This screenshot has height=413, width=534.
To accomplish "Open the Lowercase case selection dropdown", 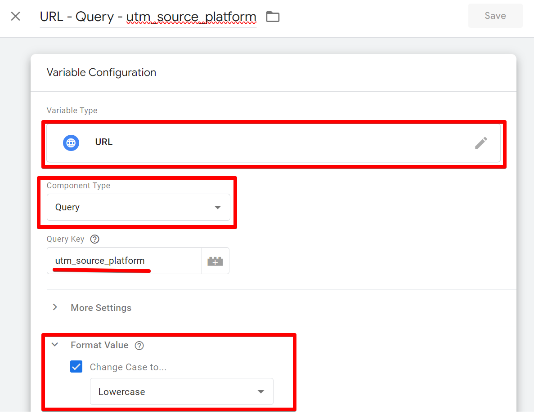I will [182, 391].
